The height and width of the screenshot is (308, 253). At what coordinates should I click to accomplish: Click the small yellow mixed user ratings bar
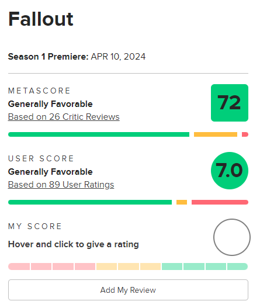click(182, 202)
